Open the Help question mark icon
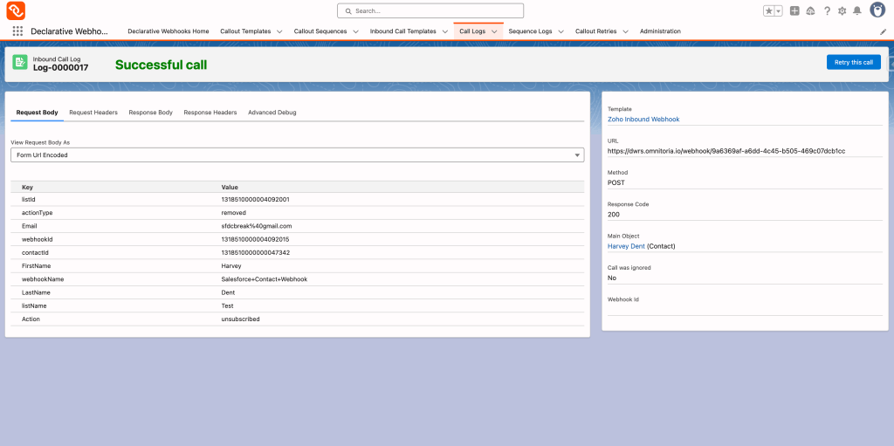 coord(827,10)
